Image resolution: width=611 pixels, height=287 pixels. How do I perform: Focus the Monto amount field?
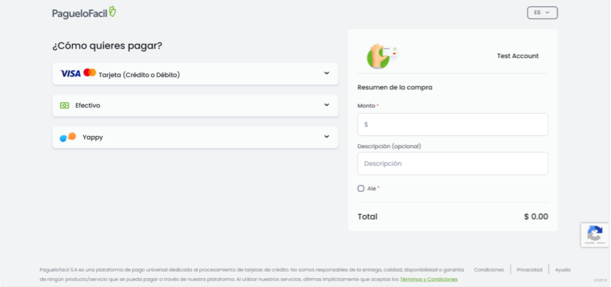(x=452, y=125)
